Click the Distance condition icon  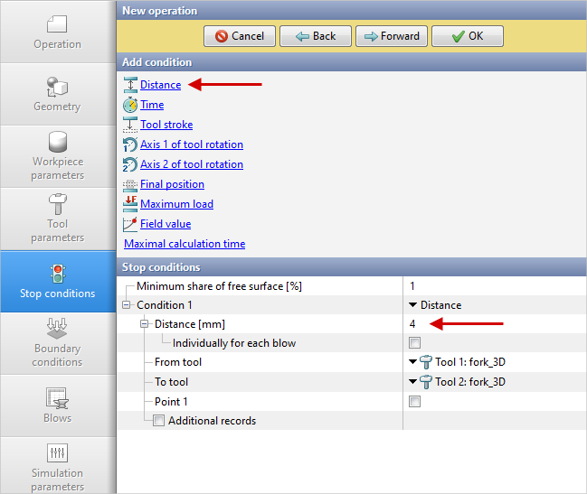click(x=130, y=85)
